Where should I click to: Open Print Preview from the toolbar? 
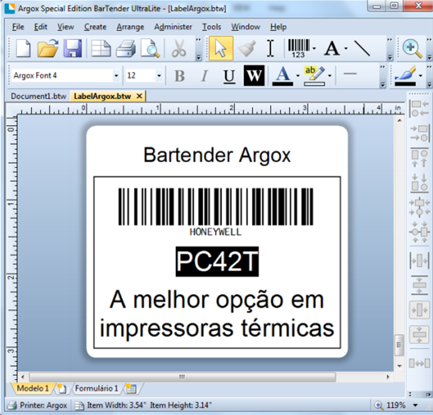click(150, 48)
